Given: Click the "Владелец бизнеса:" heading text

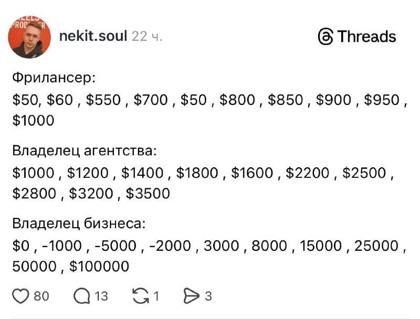Looking at the screenshot, I should (x=78, y=224).
